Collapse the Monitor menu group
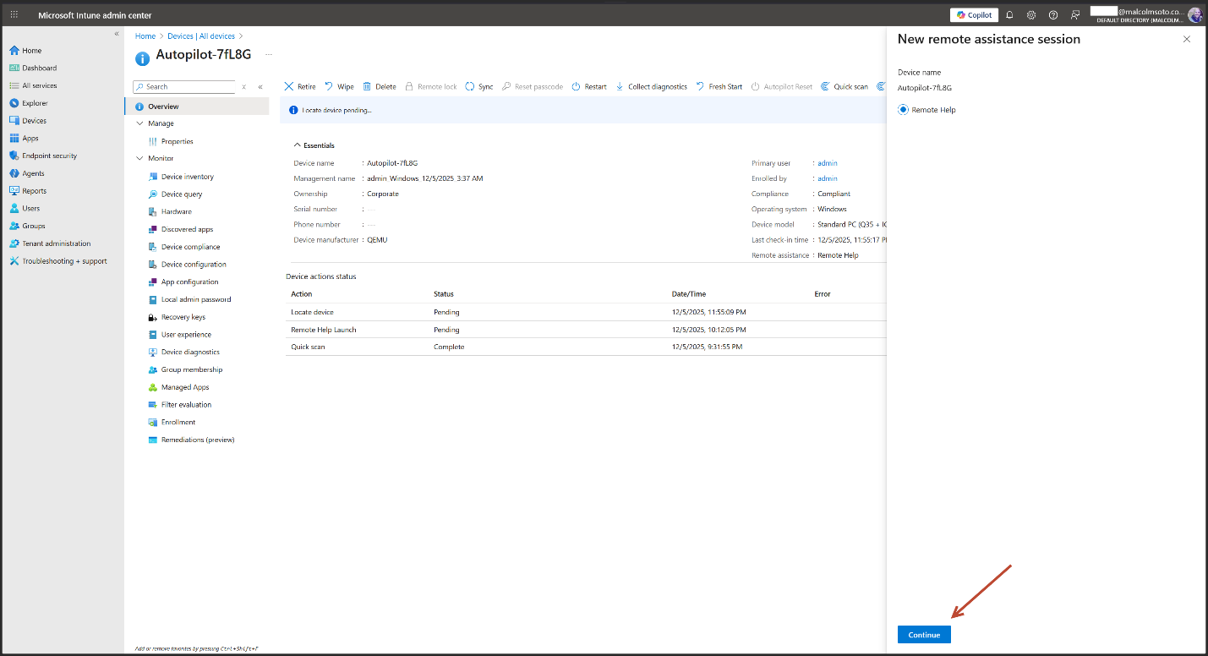Viewport: 1208px width, 656px height. tap(140, 158)
